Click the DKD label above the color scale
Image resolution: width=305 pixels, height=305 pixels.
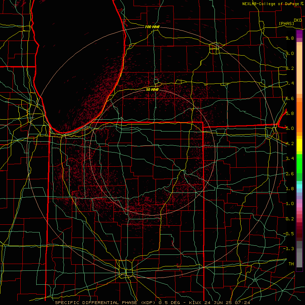point(298,20)
